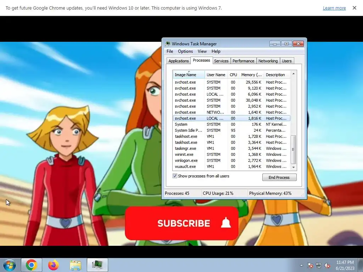Viewport: 363px width, 272px height.
Task: Open the muted volume tray icon
Action: 327,265
